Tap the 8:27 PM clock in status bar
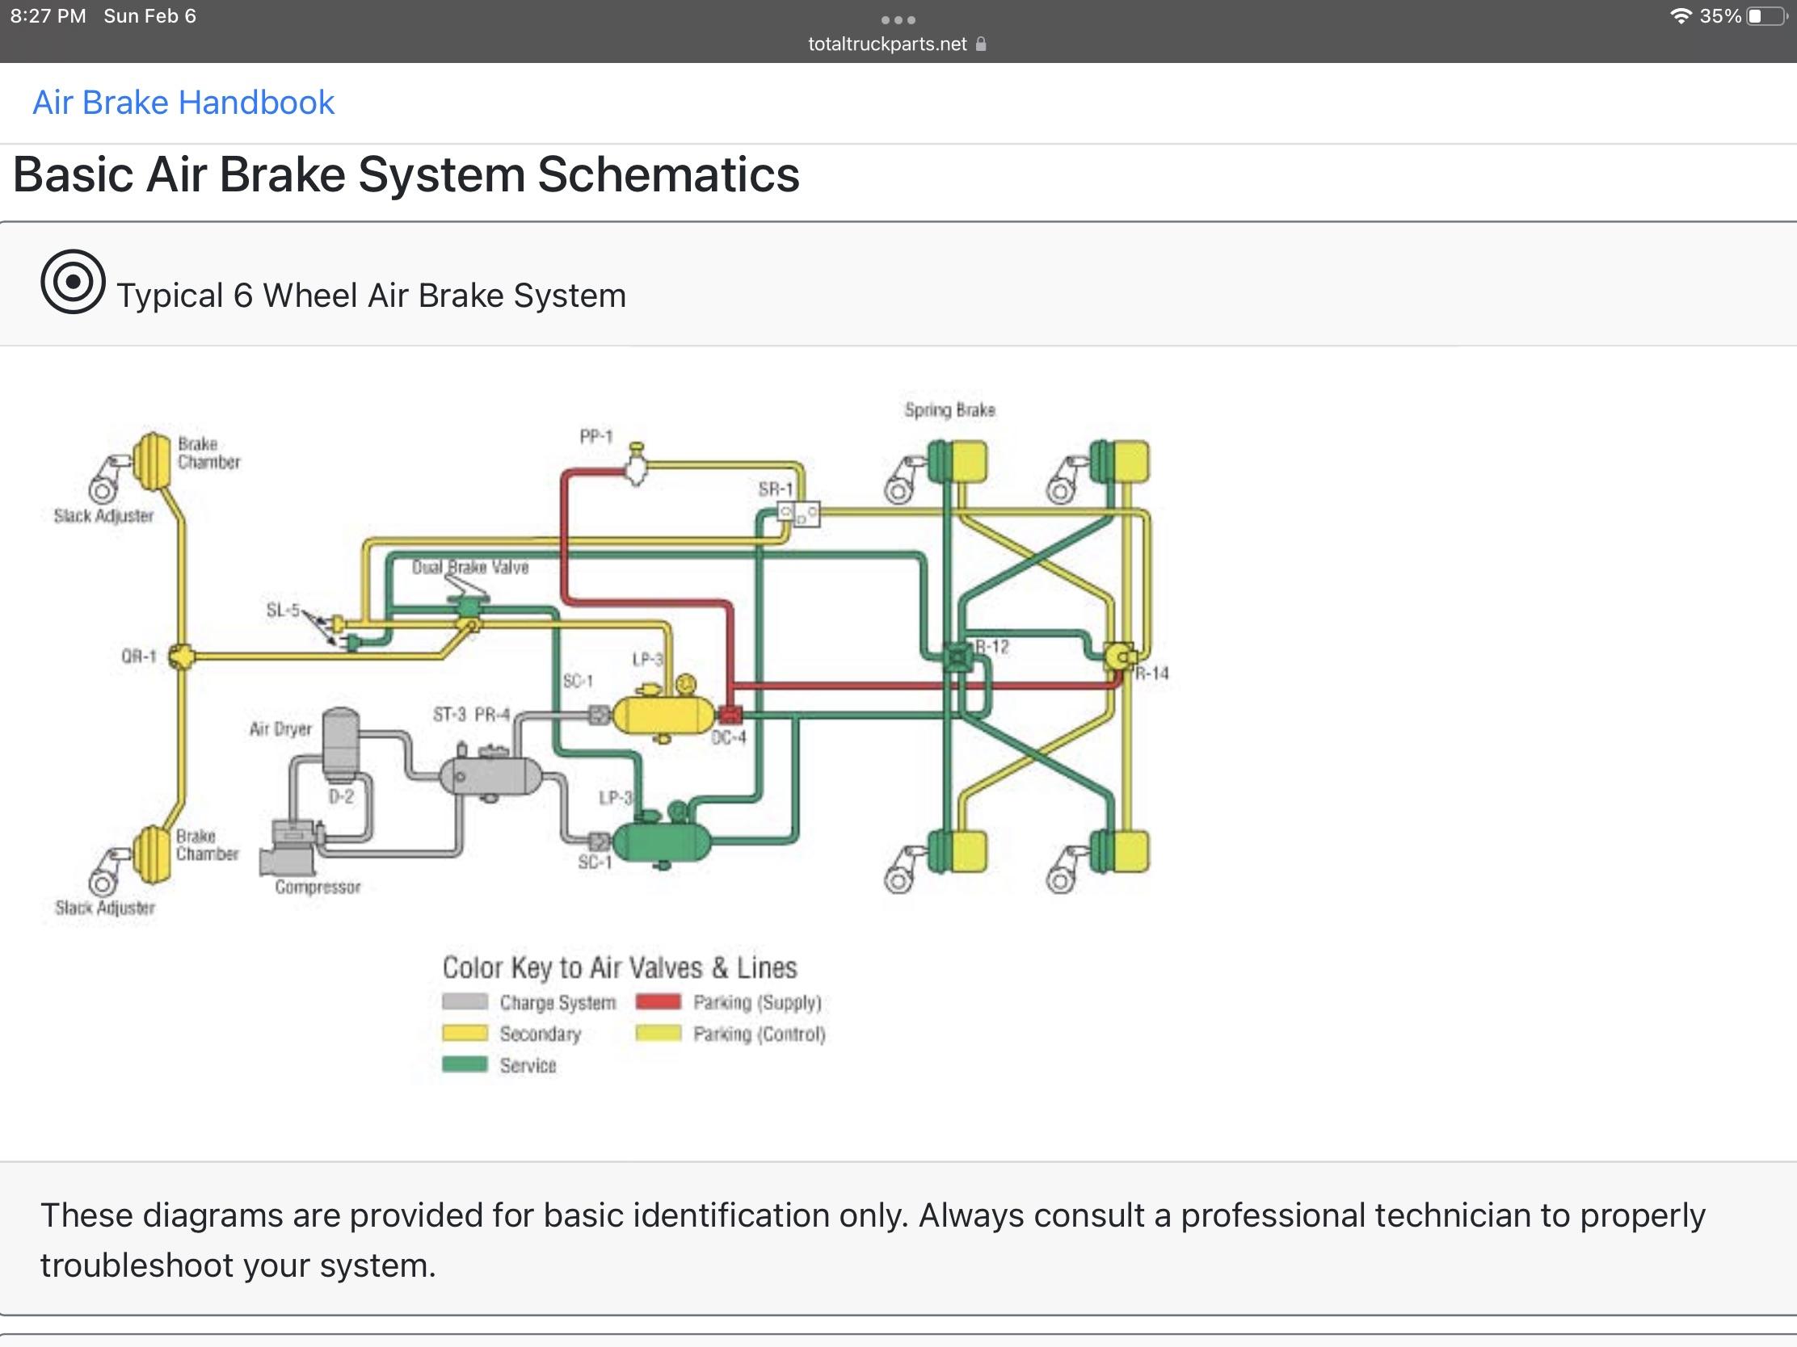 tap(48, 16)
